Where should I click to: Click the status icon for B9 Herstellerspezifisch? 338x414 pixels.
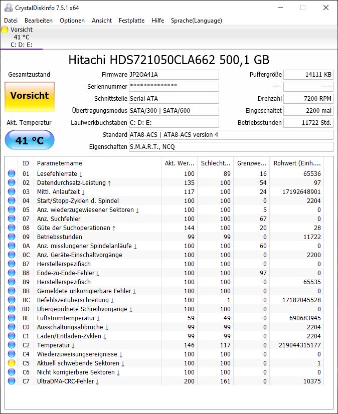coord(12,282)
